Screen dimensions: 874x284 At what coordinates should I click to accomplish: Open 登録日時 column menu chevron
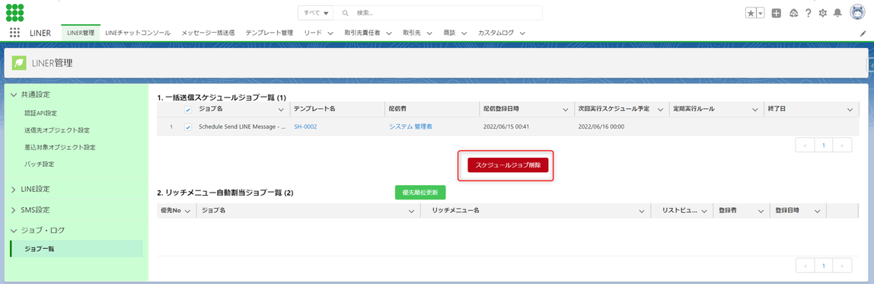point(817,211)
